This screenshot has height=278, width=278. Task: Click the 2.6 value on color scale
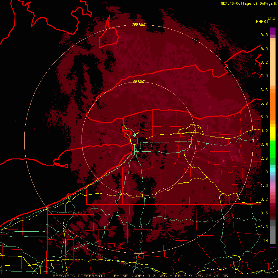[264, 158]
